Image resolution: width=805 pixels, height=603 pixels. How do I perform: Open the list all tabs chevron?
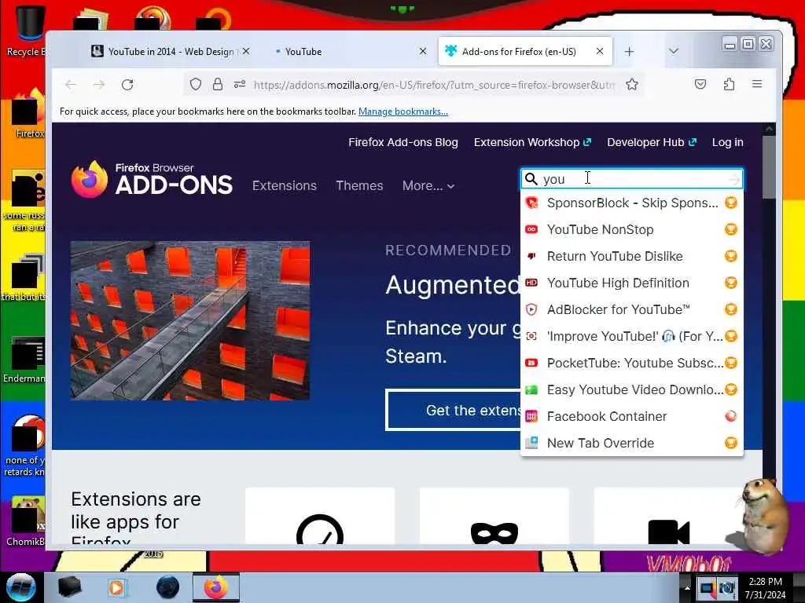click(x=674, y=51)
